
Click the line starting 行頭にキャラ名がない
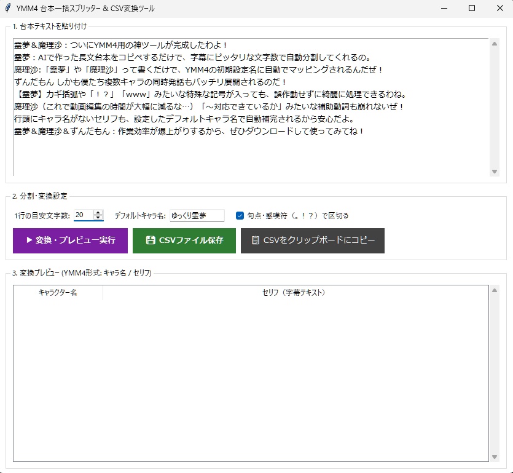[x=184, y=119]
